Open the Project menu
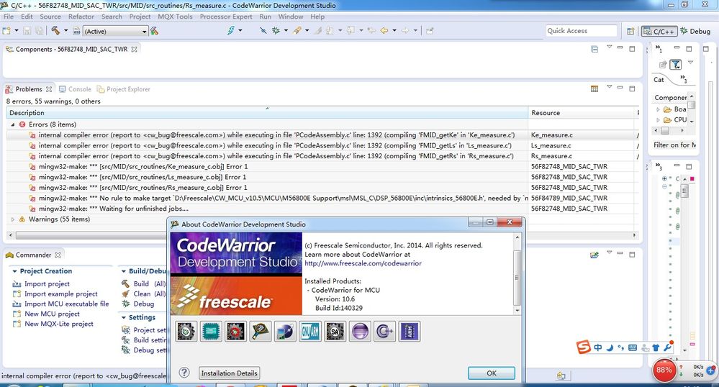 [140, 17]
